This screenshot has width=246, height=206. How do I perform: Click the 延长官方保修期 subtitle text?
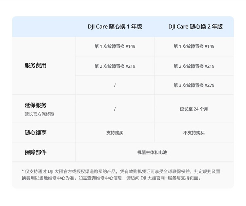(39, 114)
